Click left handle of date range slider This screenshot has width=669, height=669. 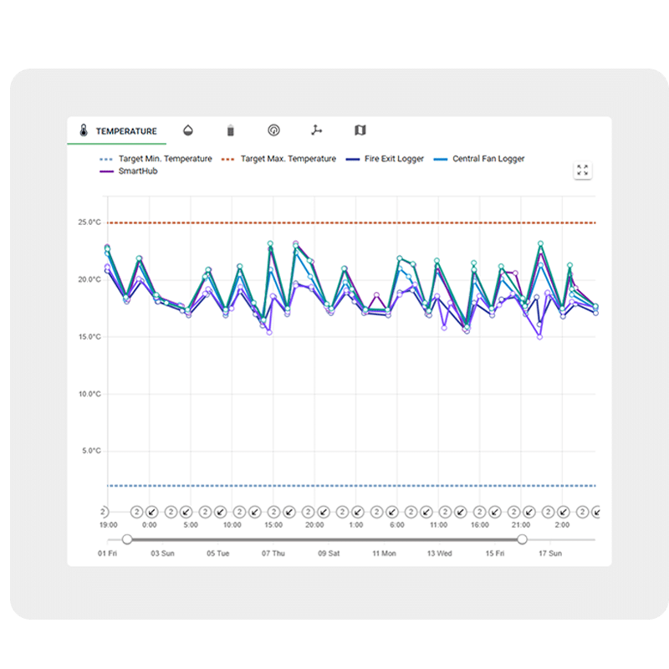127,539
